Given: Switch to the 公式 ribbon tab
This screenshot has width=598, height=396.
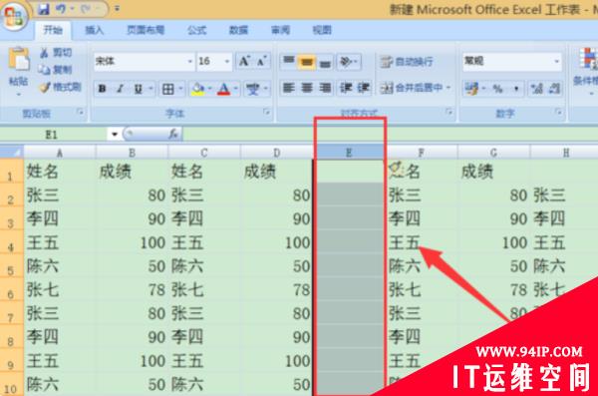Looking at the screenshot, I should point(196,30).
